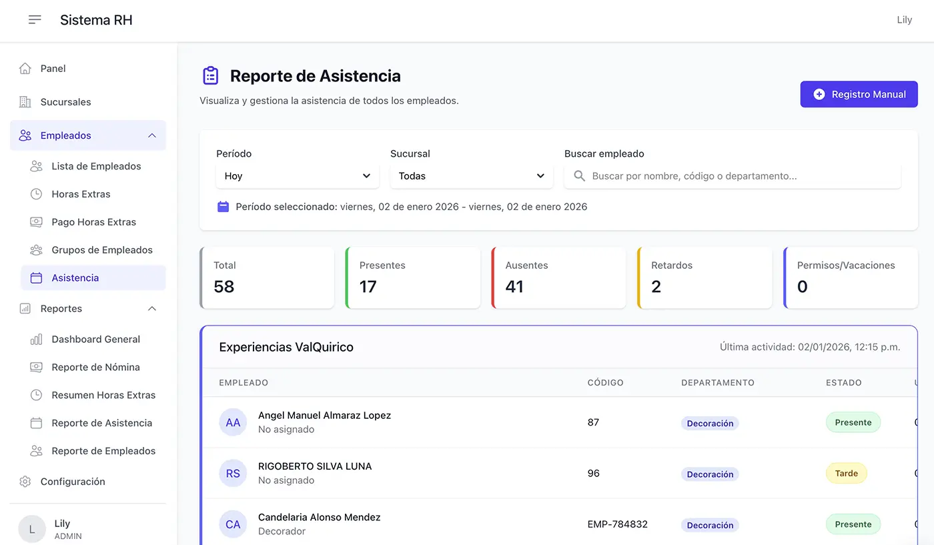Select the Sucursales building icon
Image resolution: width=934 pixels, height=545 pixels.
[25, 101]
